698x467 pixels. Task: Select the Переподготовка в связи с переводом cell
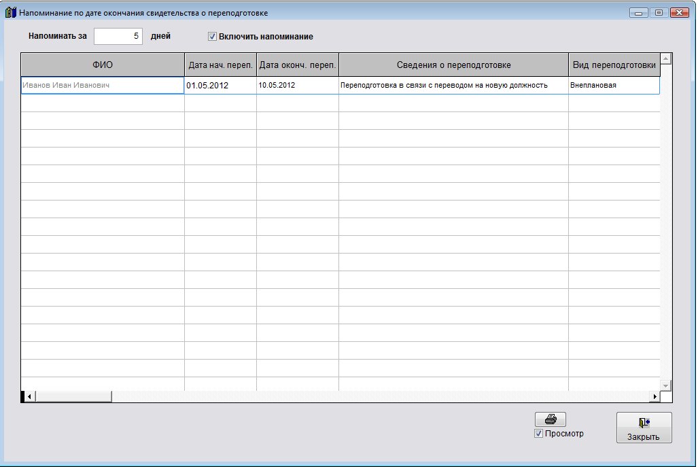coord(453,85)
